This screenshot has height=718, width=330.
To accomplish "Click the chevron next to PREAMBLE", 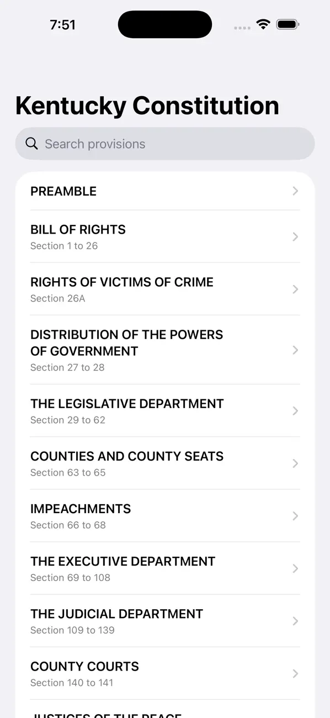I will (295, 191).
